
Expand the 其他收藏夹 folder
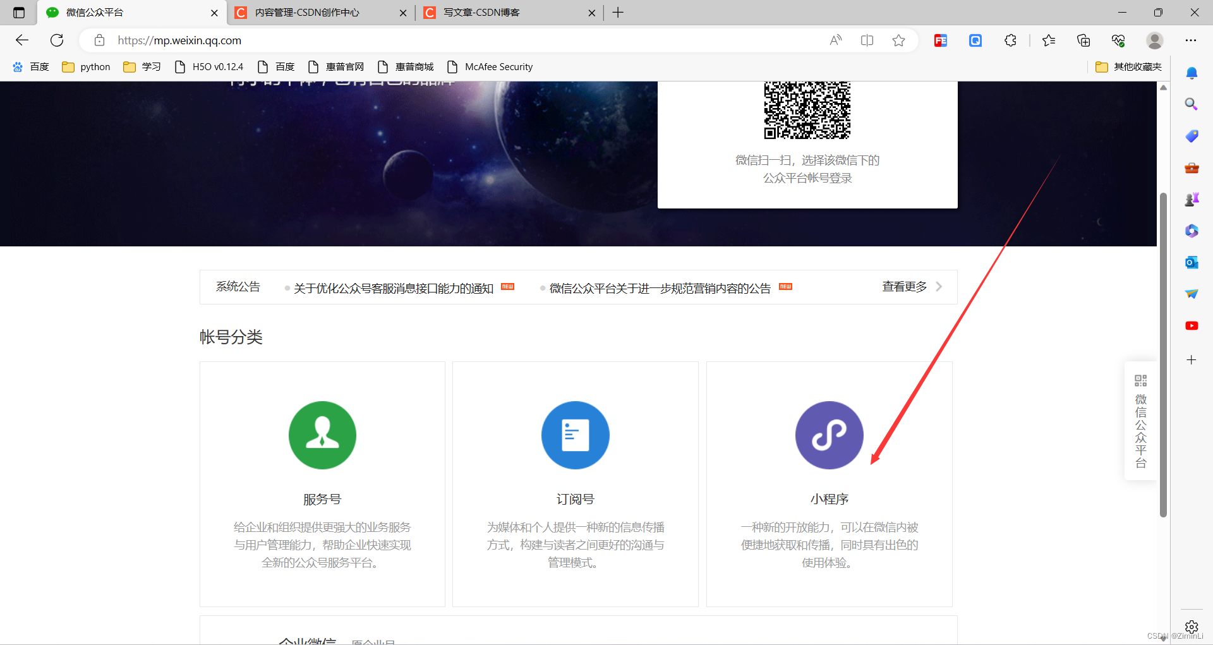coord(1128,67)
